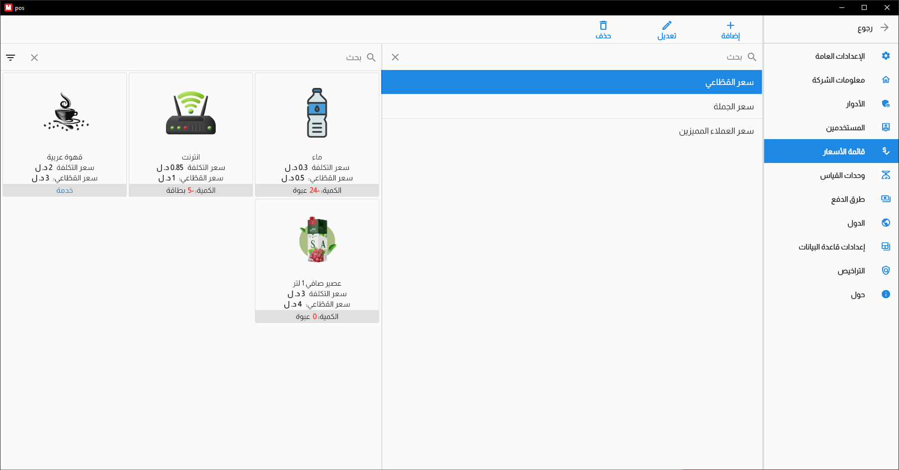Open the Roles (الأدوار) section

click(855, 104)
